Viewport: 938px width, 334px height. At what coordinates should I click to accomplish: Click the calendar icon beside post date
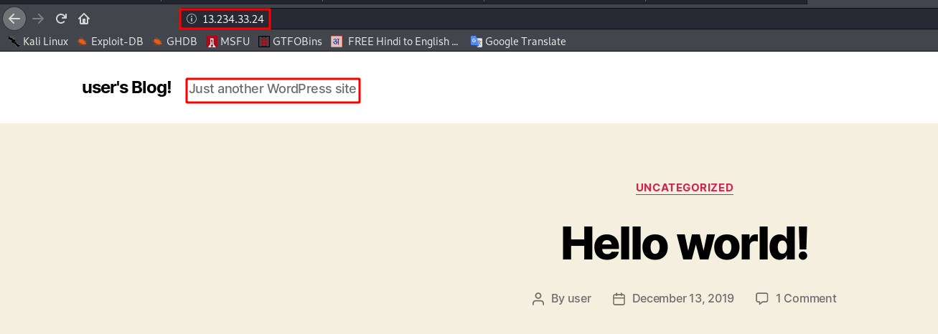[x=619, y=299]
